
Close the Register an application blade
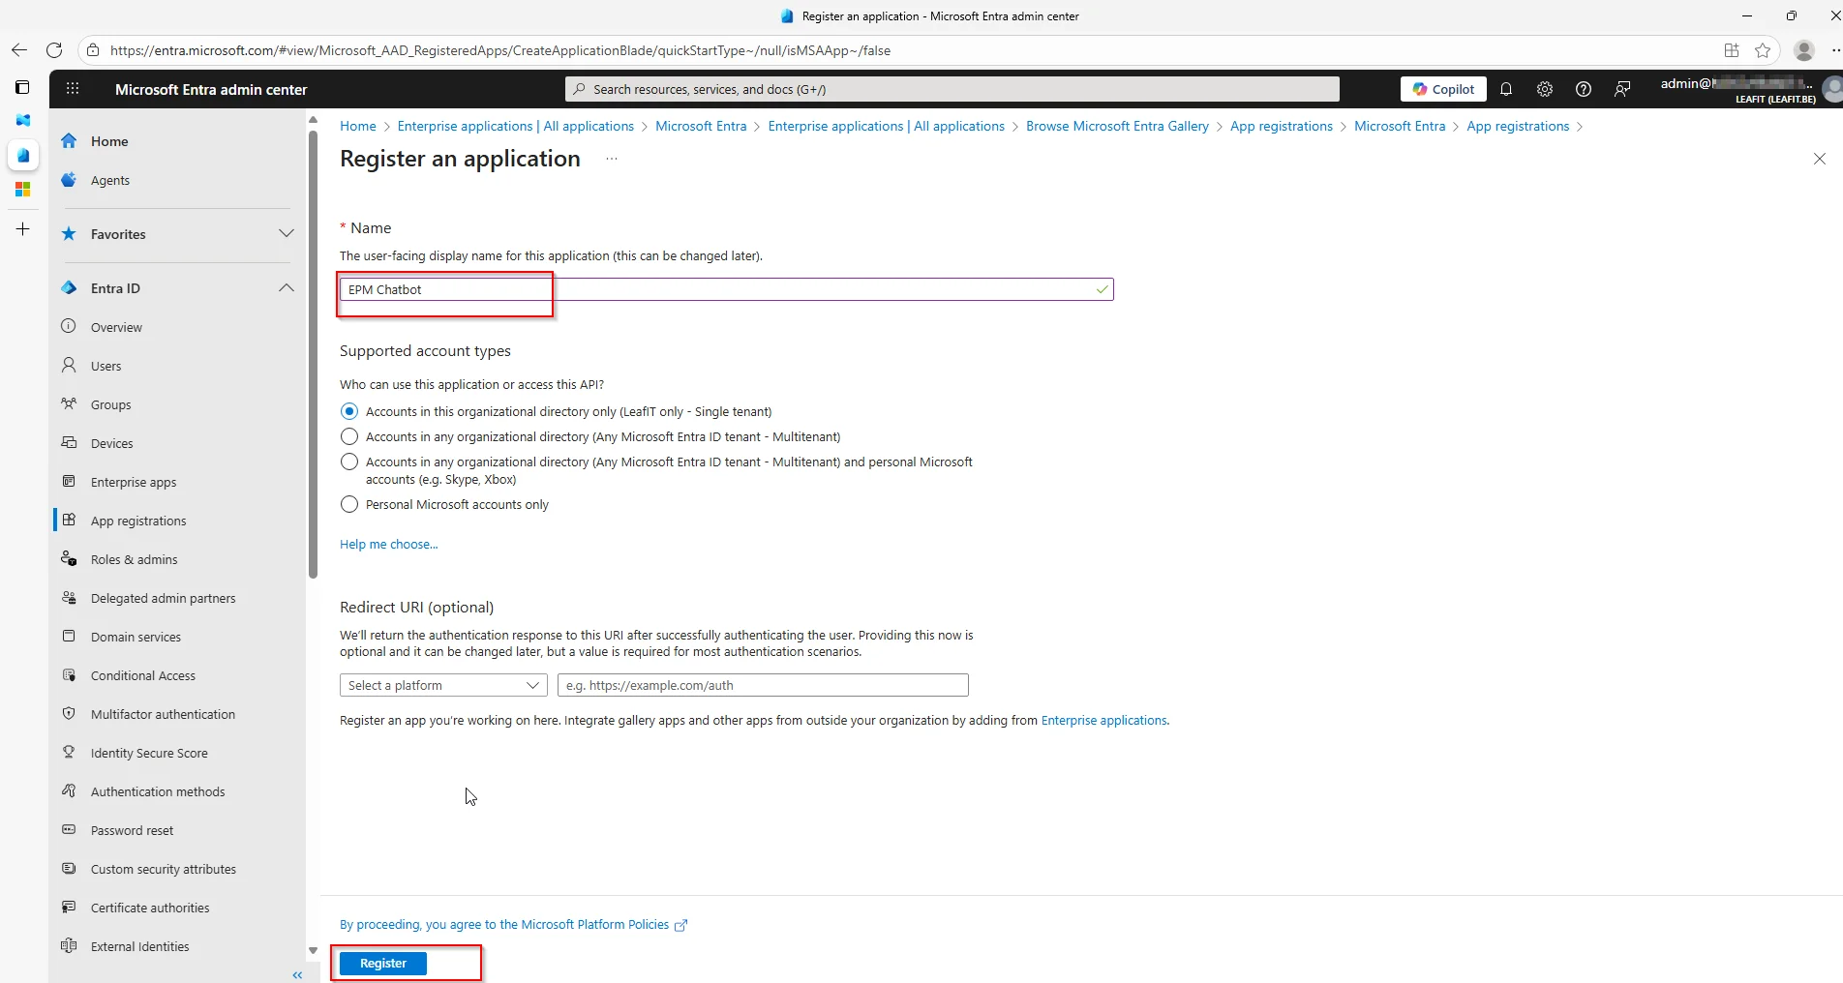pyautogui.click(x=1820, y=159)
